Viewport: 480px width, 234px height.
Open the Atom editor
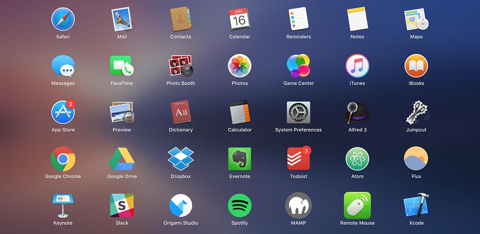point(357,159)
